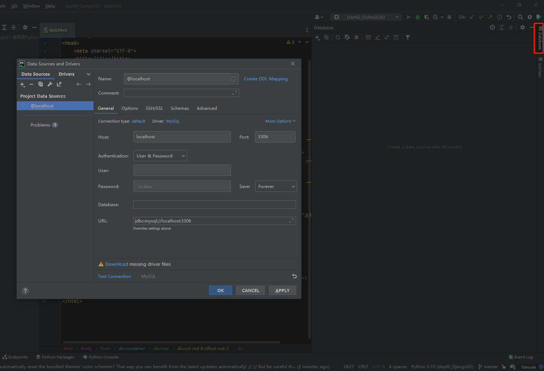Show Git history clock icon
Image resolution: width=544 pixels, height=371 pixels.
click(x=500, y=17)
